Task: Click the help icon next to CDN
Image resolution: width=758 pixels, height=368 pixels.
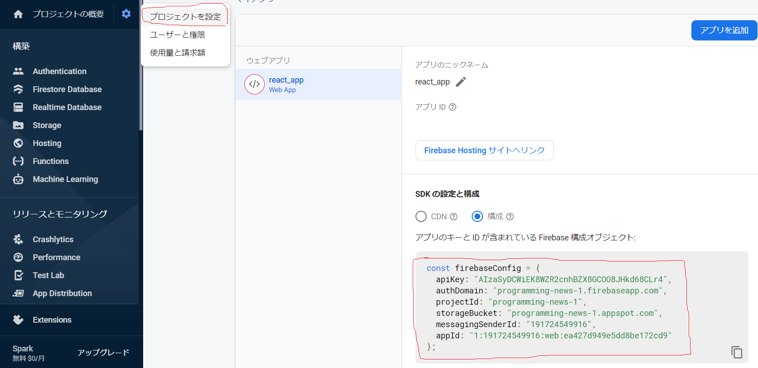Action: point(454,217)
